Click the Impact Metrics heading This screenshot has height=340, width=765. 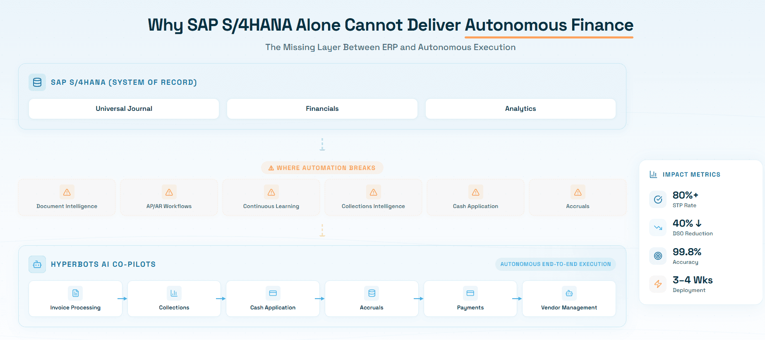pyautogui.click(x=691, y=175)
